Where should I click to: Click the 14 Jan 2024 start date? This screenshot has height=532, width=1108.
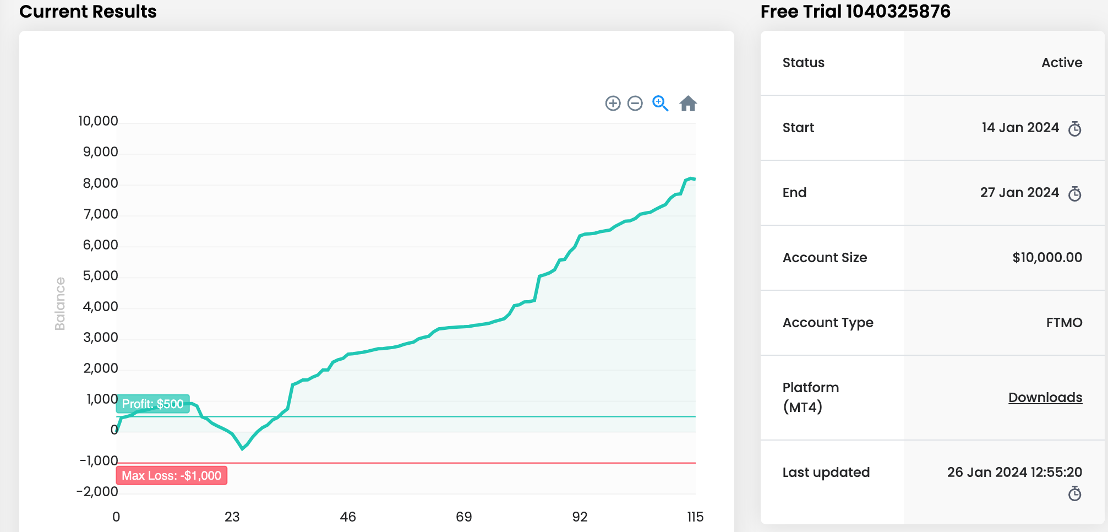pos(1020,128)
